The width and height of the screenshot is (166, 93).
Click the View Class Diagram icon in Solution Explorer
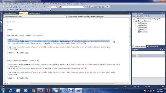tap(149, 16)
